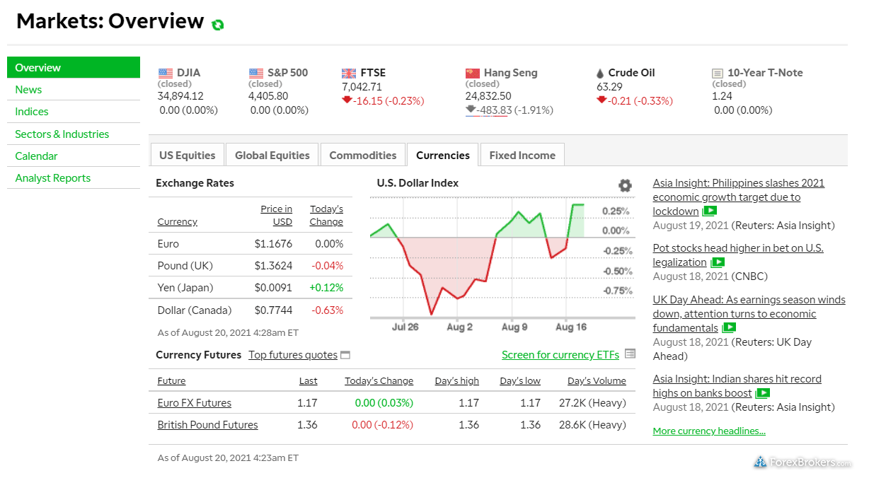
Task: Click the U.S. Dollar Index line chart
Action: 478,258
